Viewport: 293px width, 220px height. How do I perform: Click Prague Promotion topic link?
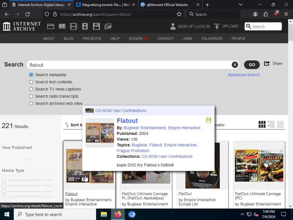[133, 151]
